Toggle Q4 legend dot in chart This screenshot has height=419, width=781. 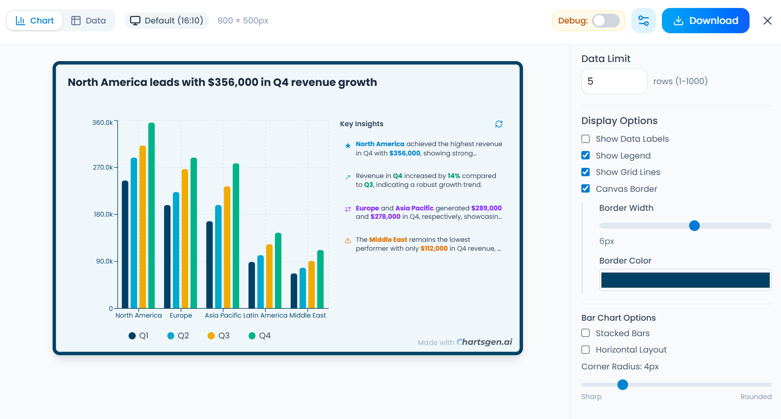[x=252, y=336]
